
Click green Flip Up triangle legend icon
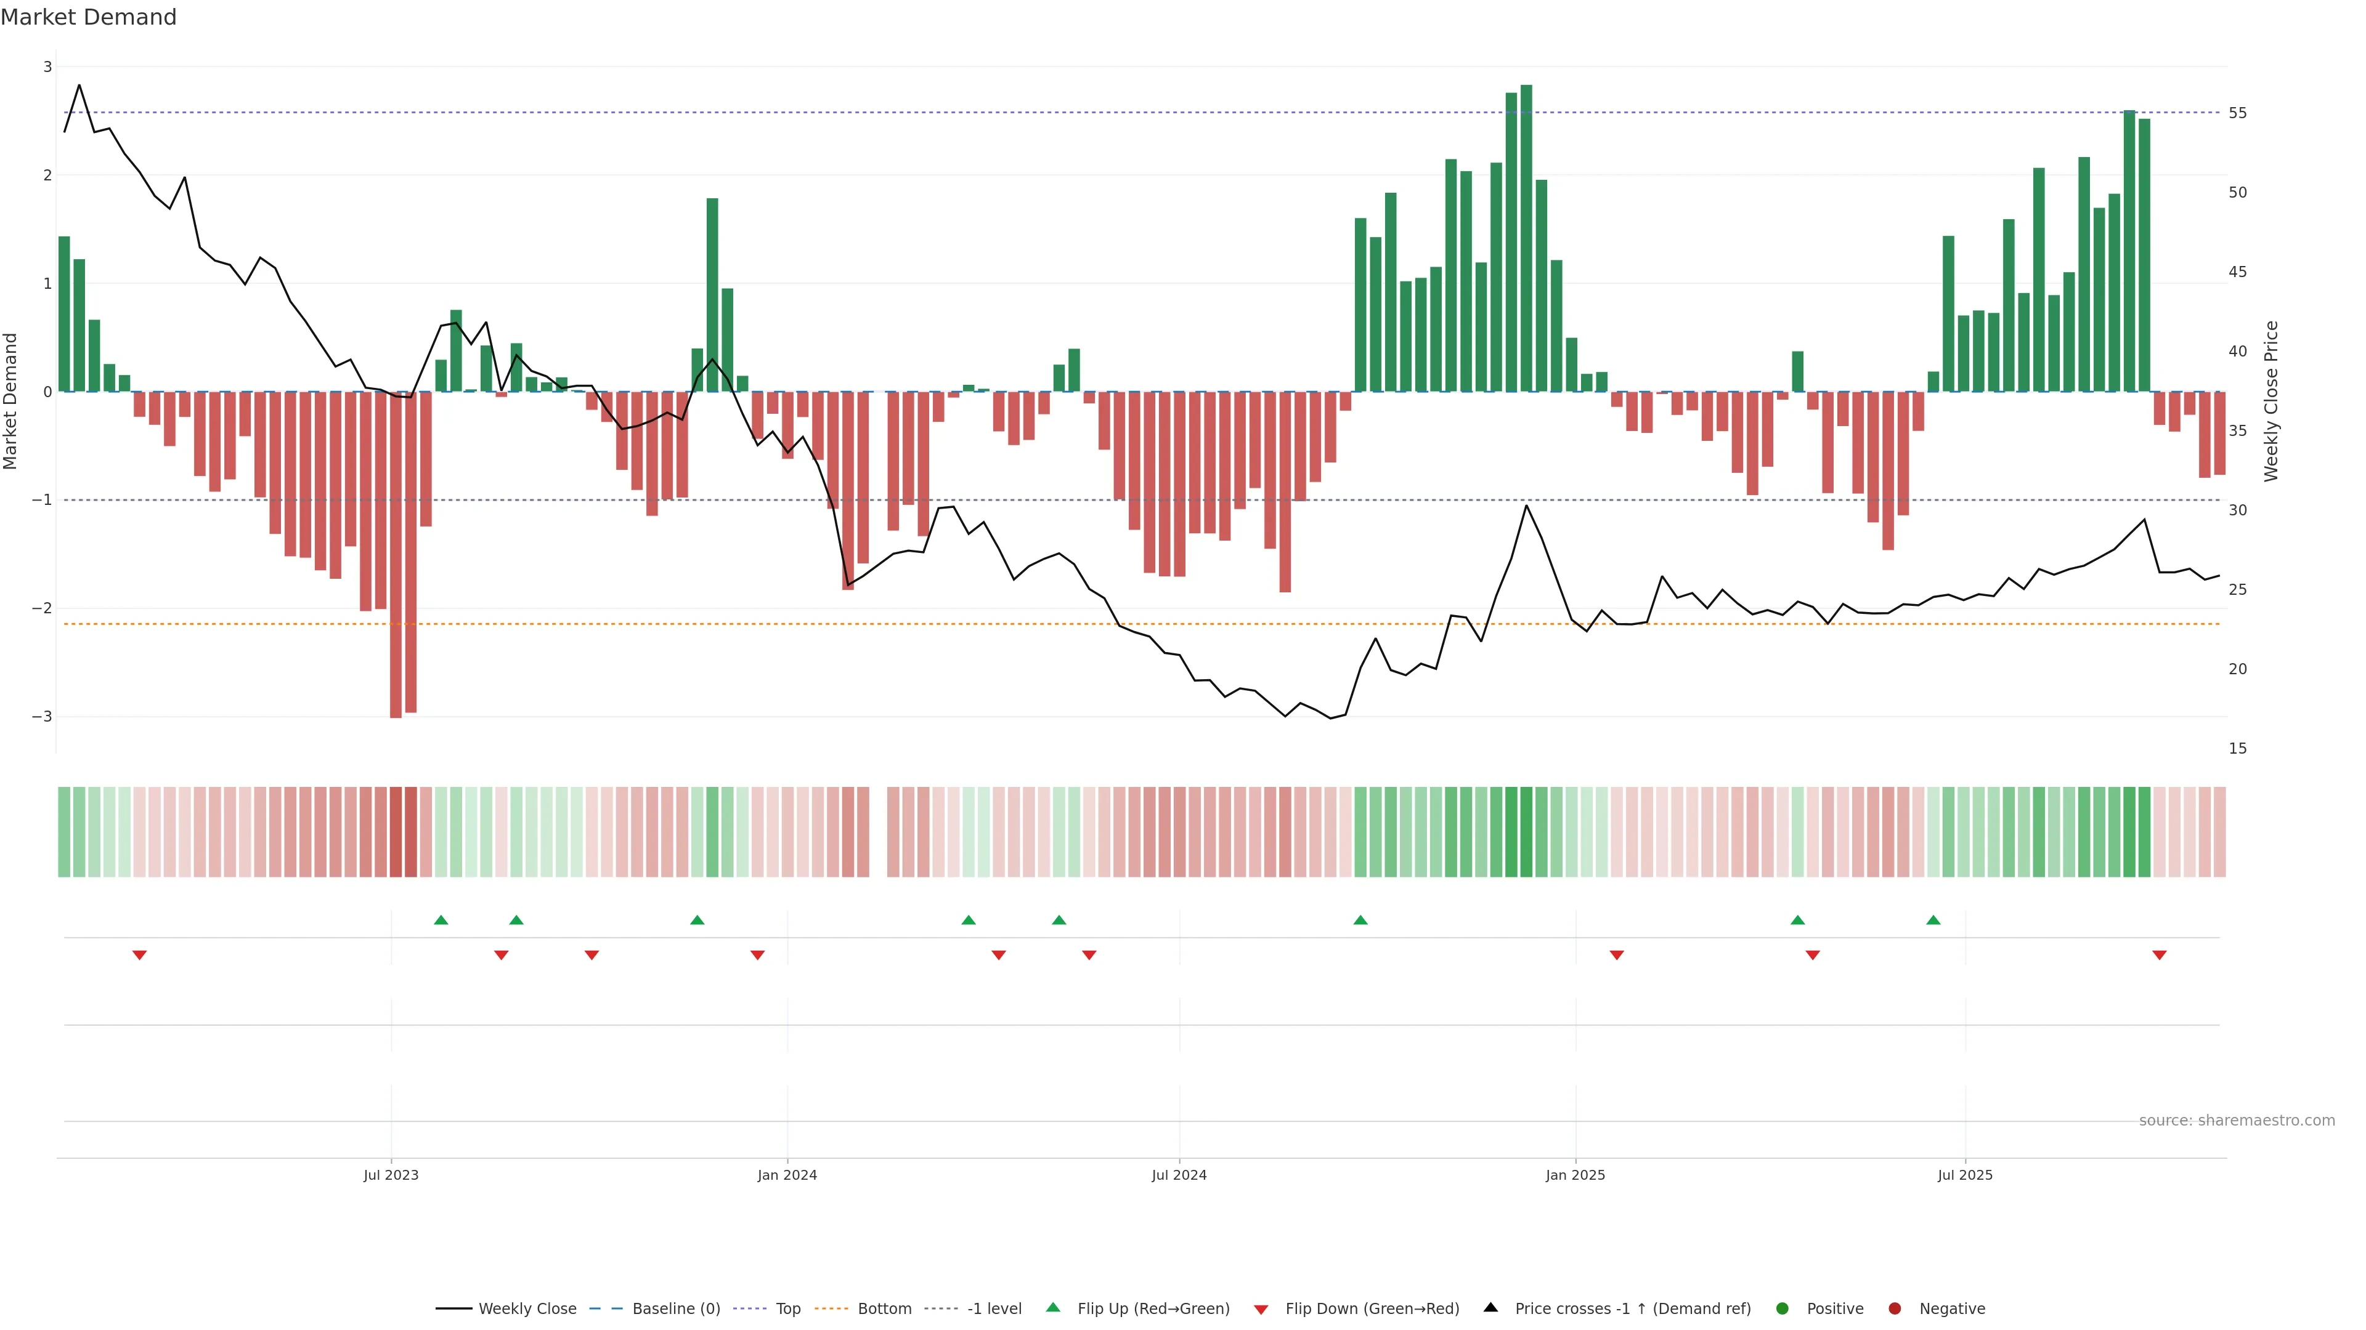tap(1054, 1308)
